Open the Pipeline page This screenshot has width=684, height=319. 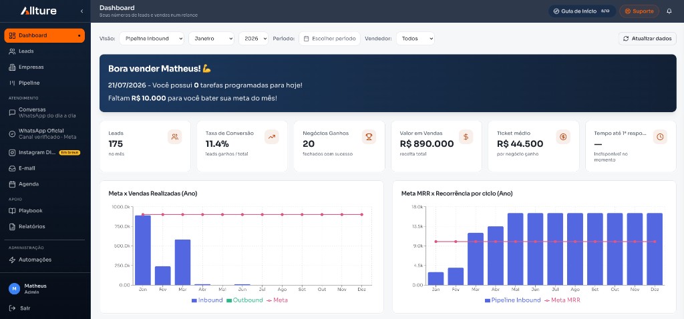pyautogui.click(x=45, y=83)
